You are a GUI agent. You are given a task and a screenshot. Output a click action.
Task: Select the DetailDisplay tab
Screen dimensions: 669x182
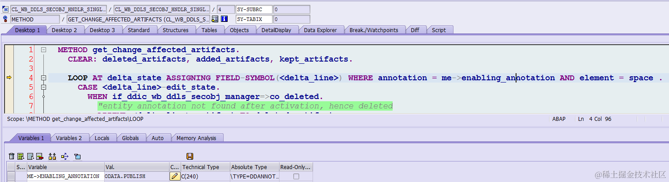pos(276,30)
